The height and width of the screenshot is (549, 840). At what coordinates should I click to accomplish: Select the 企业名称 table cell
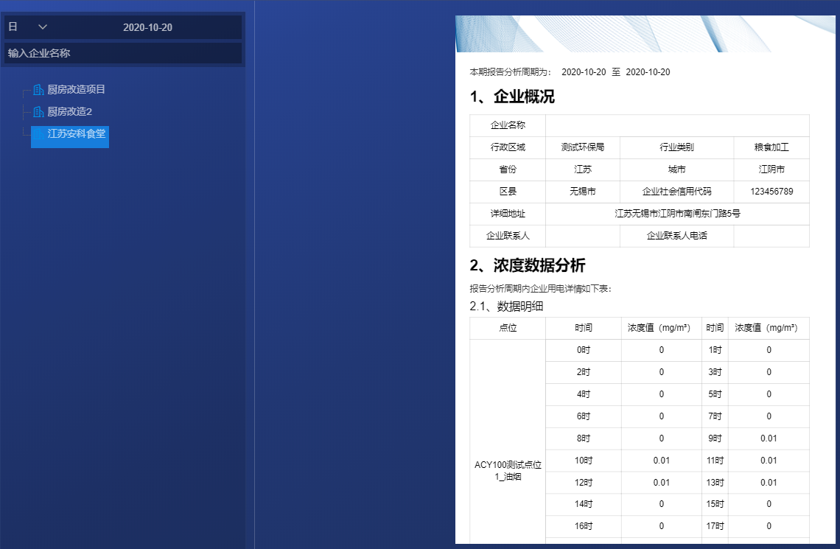(508, 125)
